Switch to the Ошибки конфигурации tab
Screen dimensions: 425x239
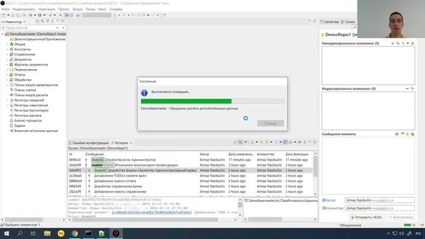click(88, 143)
